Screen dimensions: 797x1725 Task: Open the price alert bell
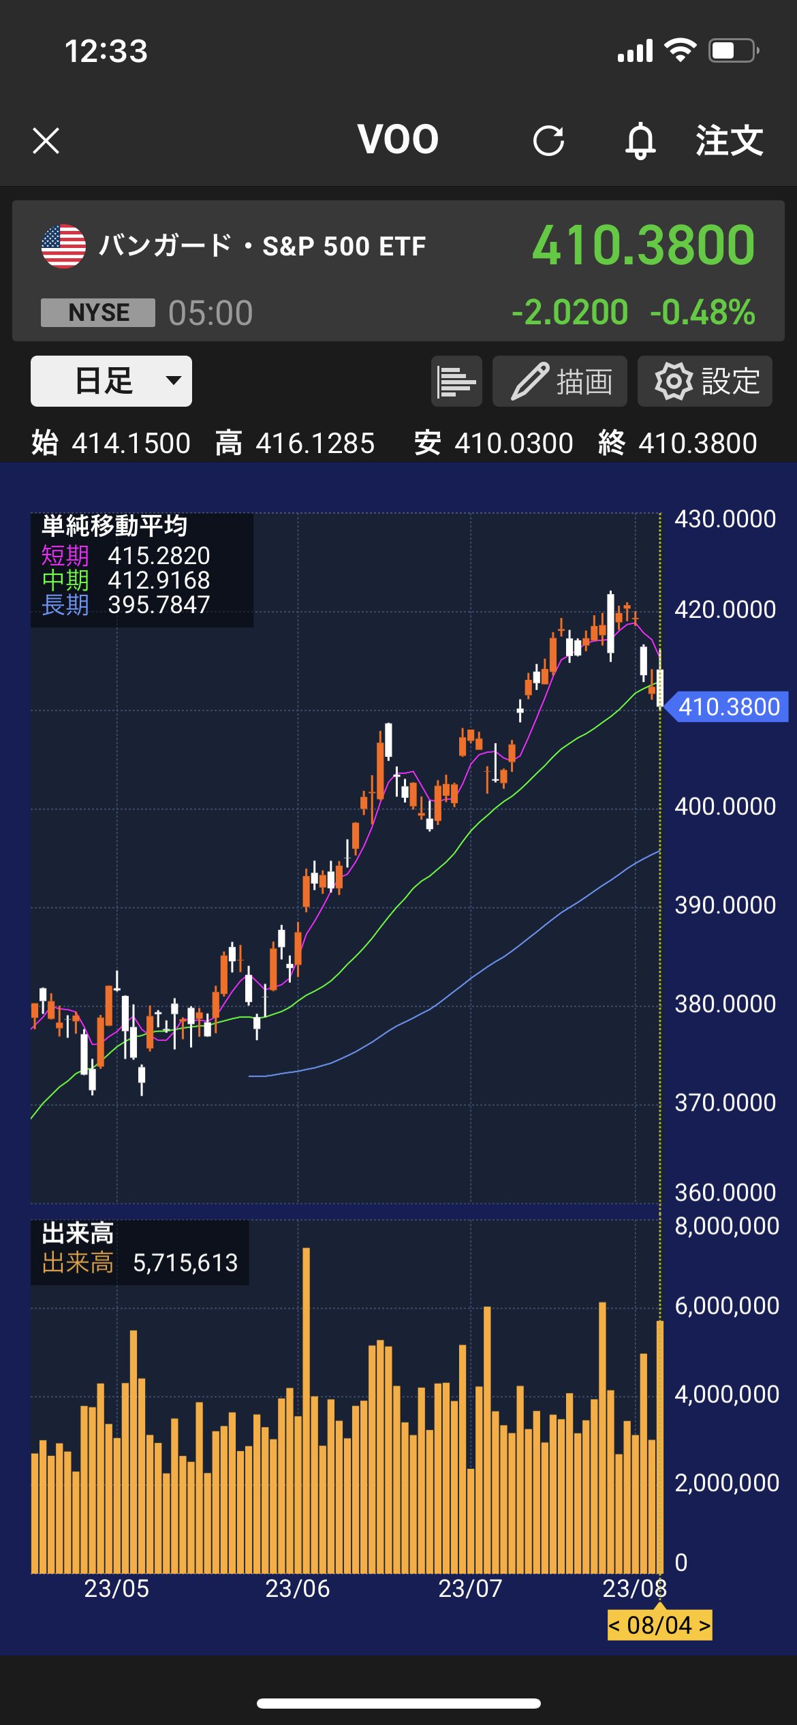(640, 141)
